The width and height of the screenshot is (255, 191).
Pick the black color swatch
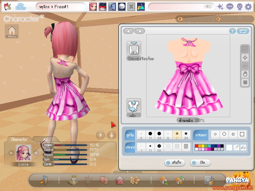coord(222,146)
